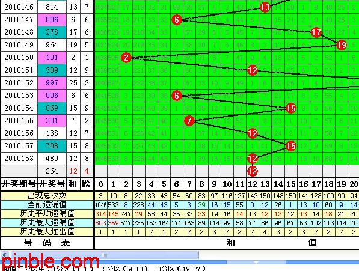Image resolution: width=359 pixels, height=271 pixels.
Task: Click small white down-arrow on blue bar
Action: 256,262
